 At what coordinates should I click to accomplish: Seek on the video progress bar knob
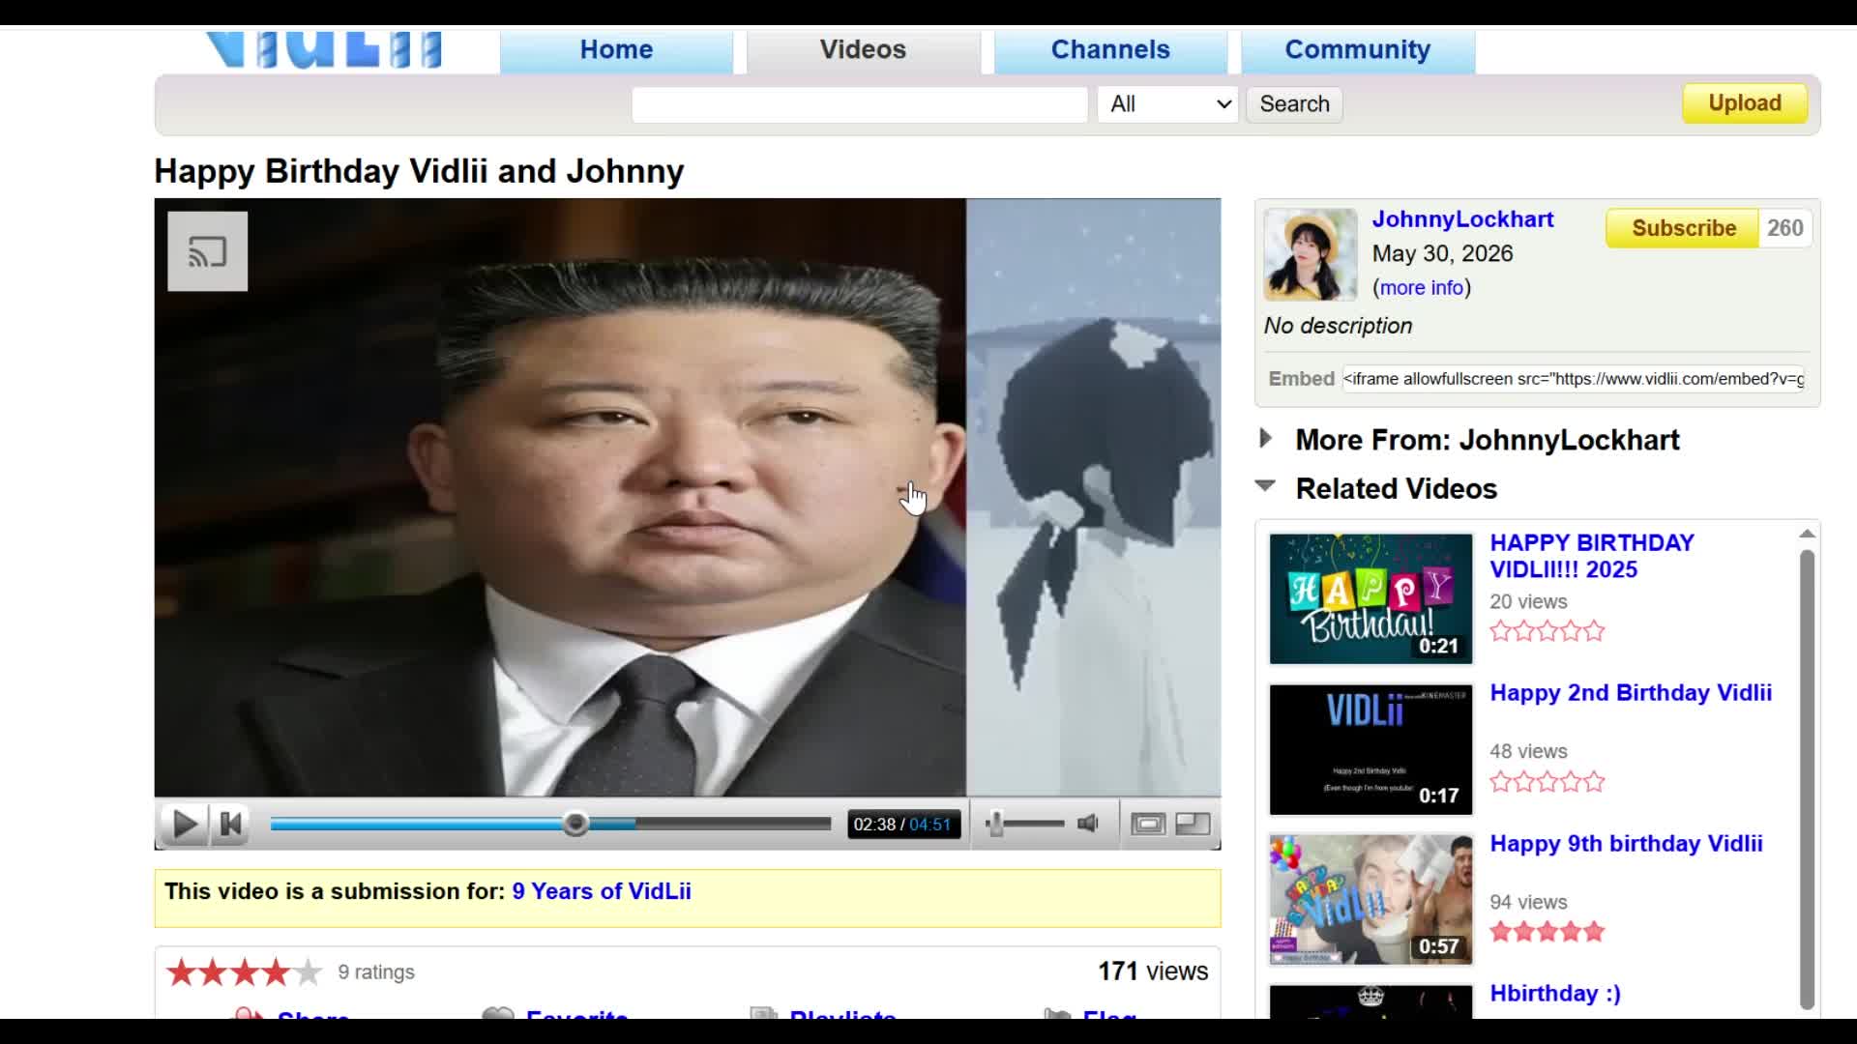(575, 824)
